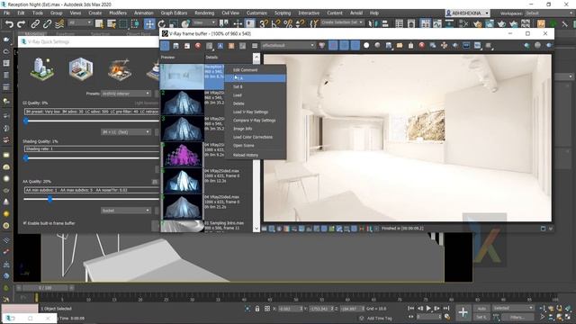Open the Modifiers menu
The image size is (576, 324).
coord(118,13)
